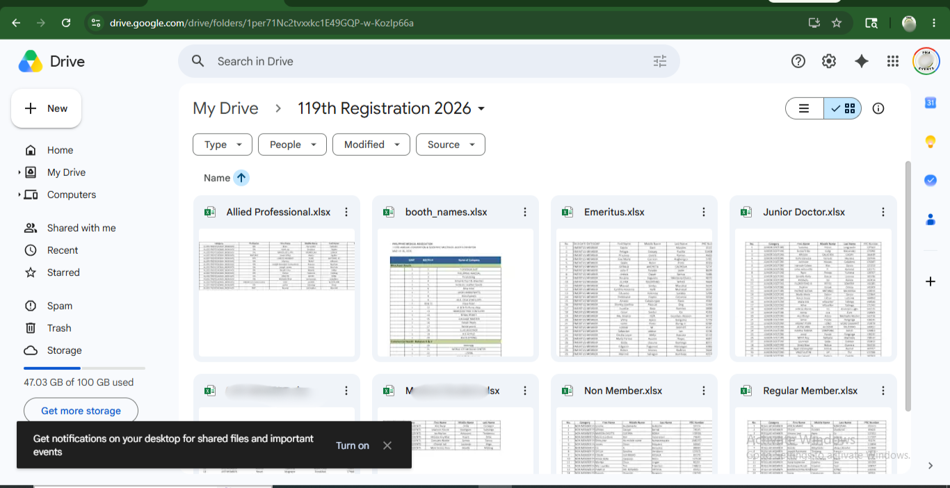Image resolution: width=950 pixels, height=488 pixels.
Task: Open Gemini sparkle icon in header
Action: (861, 61)
